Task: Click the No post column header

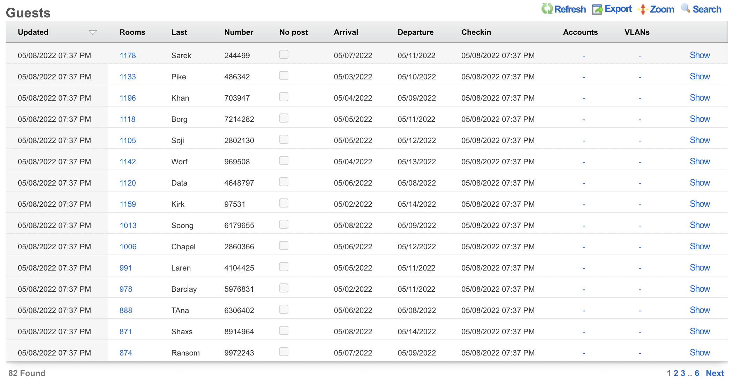Action: [x=294, y=32]
